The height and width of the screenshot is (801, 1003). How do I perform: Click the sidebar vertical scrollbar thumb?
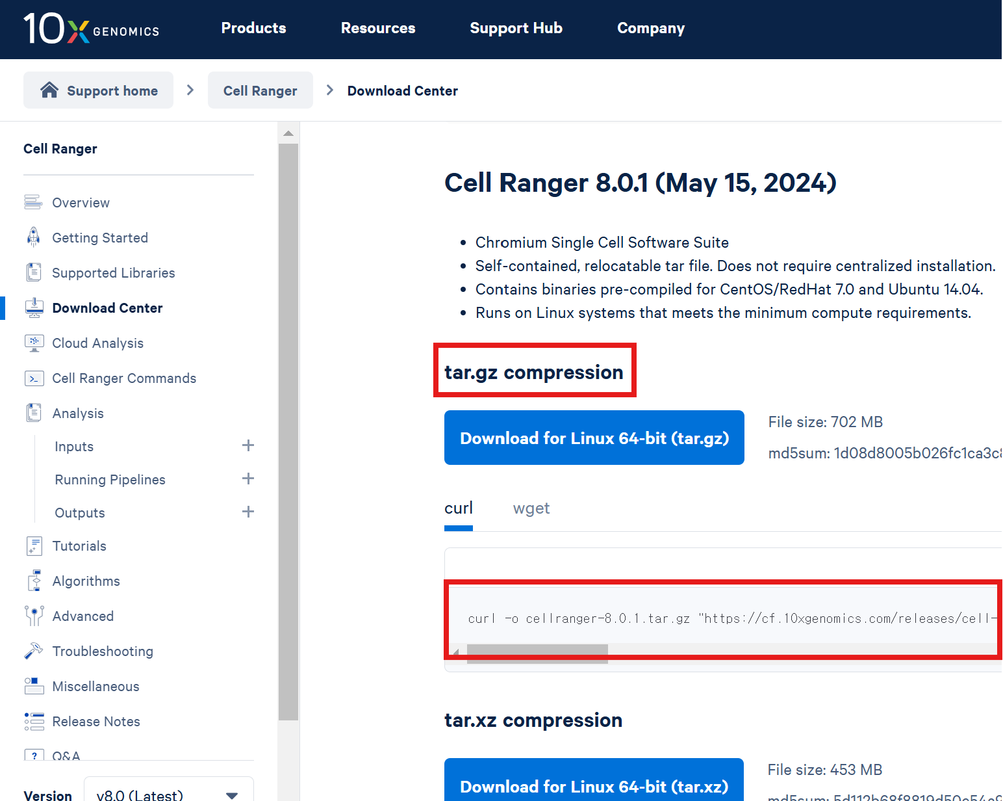(288, 432)
